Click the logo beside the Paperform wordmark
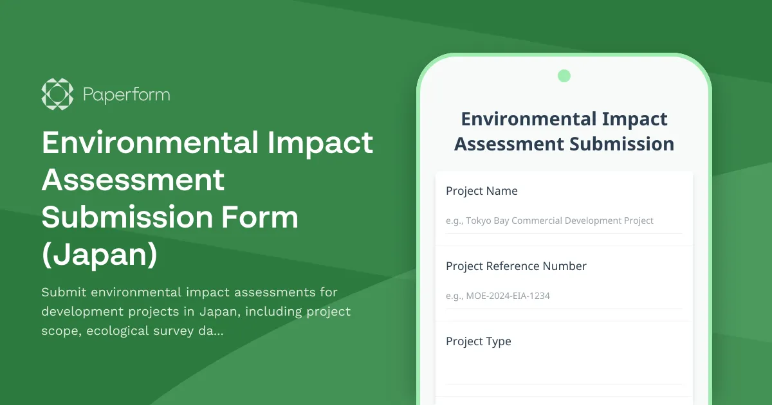The image size is (772, 405). point(57,94)
